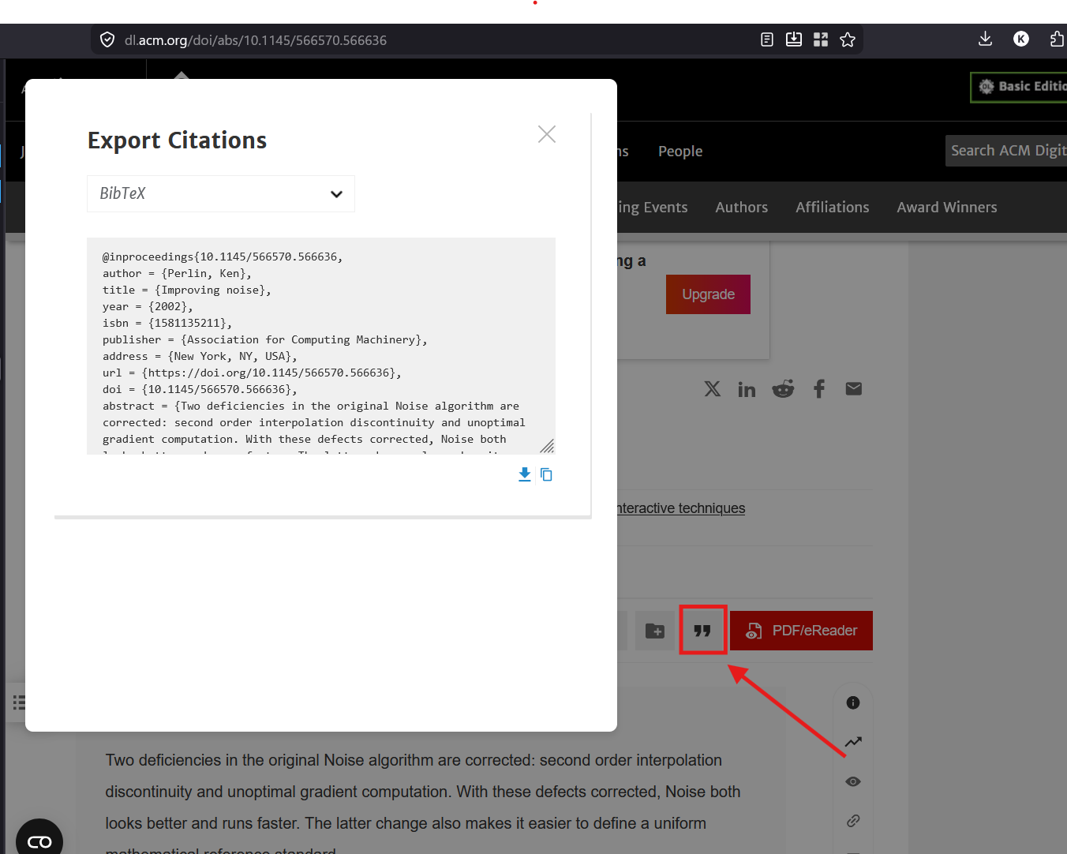The width and height of the screenshot is (1067, 854).
Task: Open the BibTeX format dropdown
Action: click(x=221, y=193)
